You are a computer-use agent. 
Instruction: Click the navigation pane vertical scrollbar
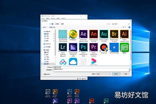coord(55,47)
